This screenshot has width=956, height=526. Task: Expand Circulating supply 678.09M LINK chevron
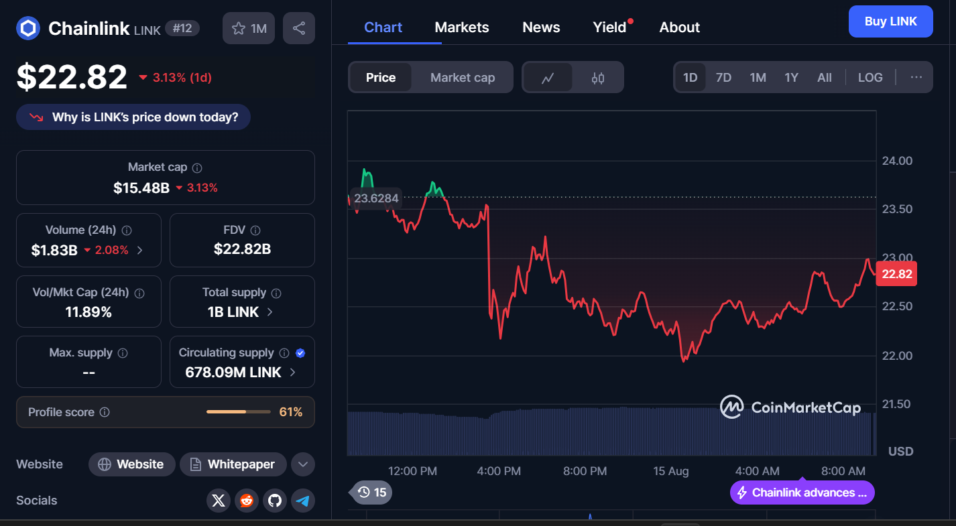coord(292,373)
